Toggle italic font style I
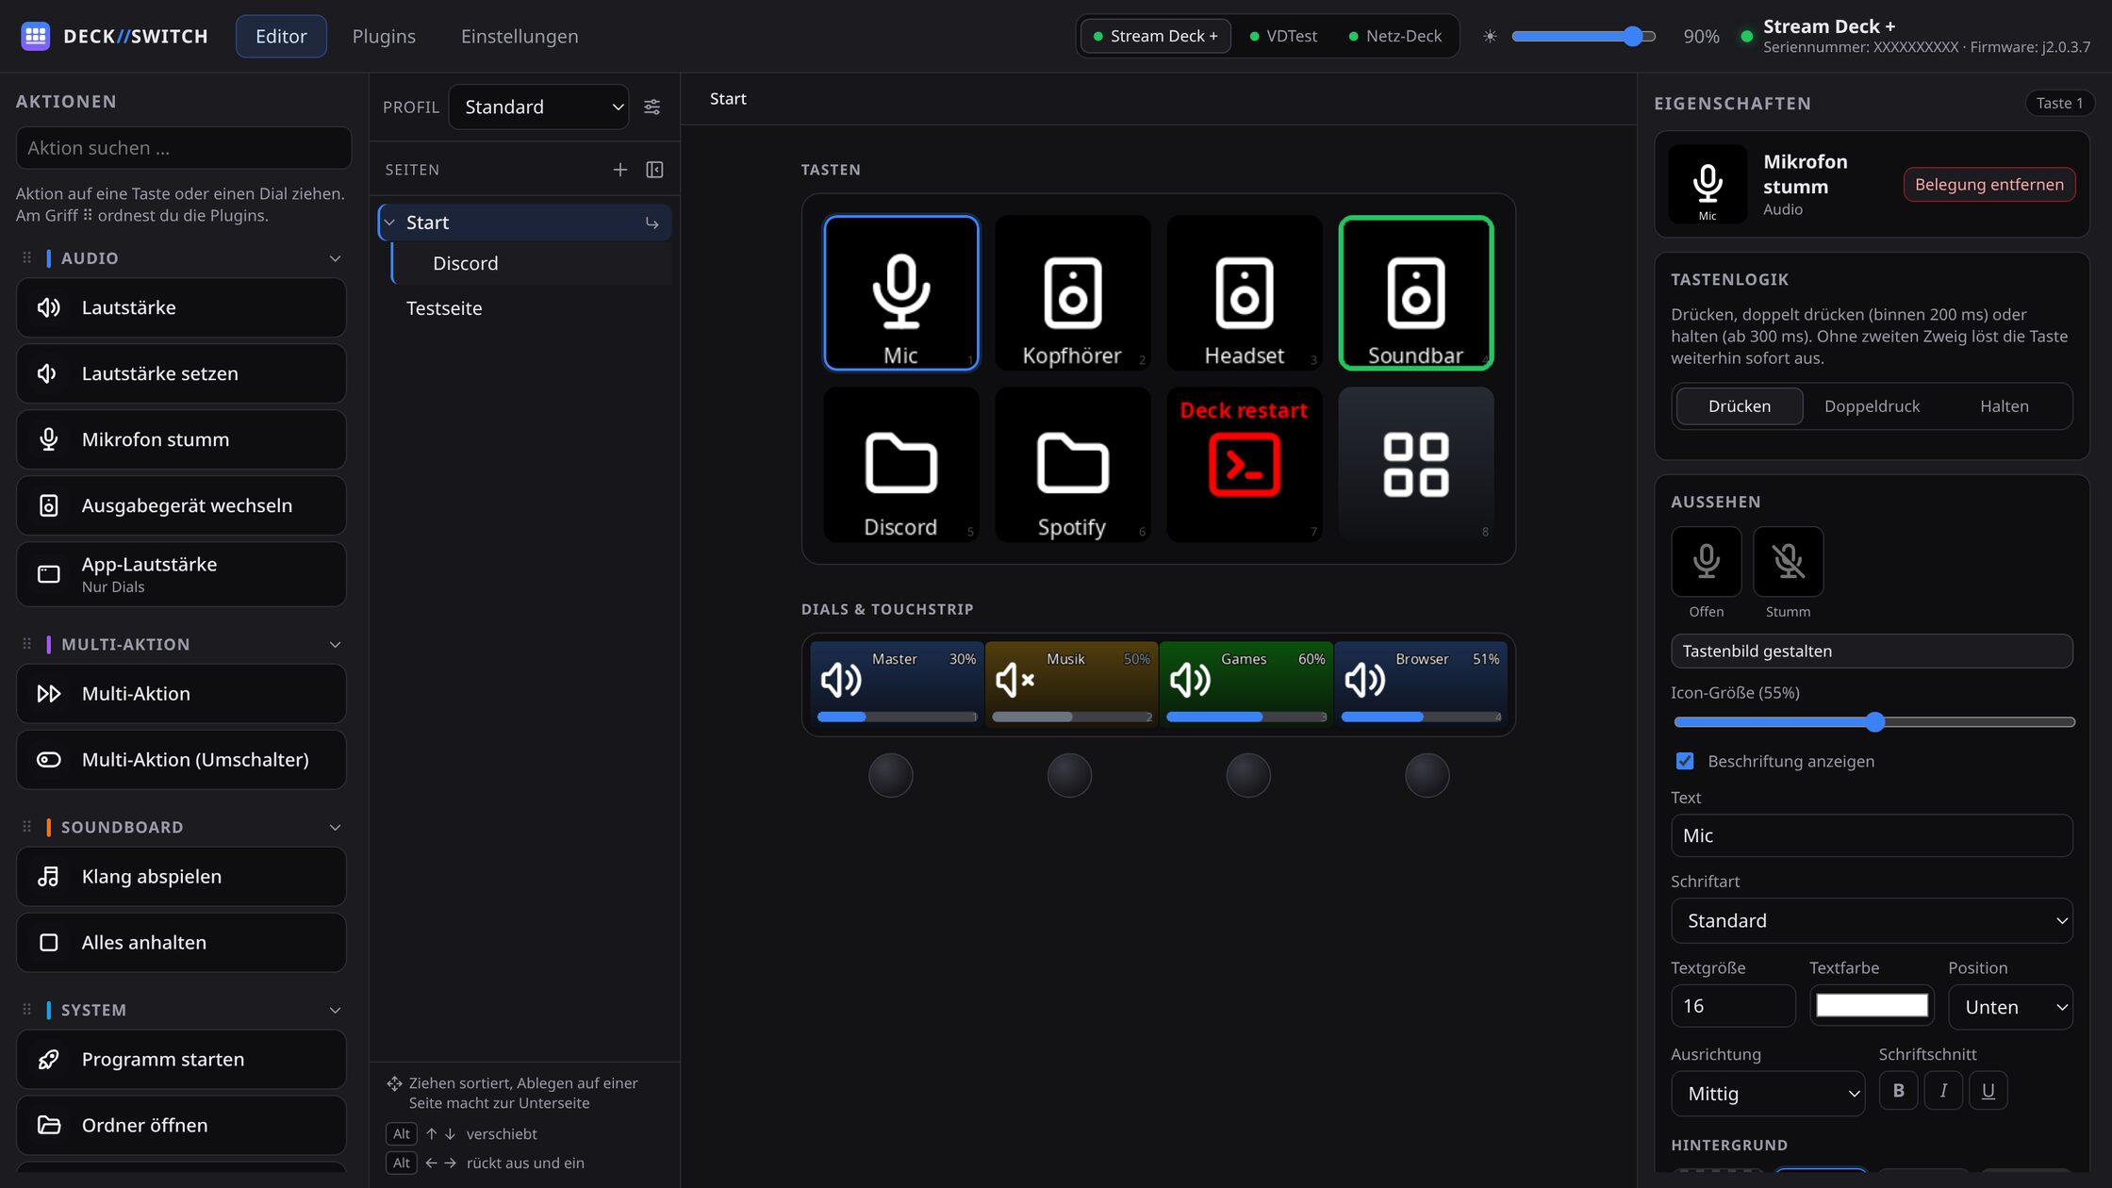The width and height of the screenshot is (2112, 1188). click(1942, 1091)
